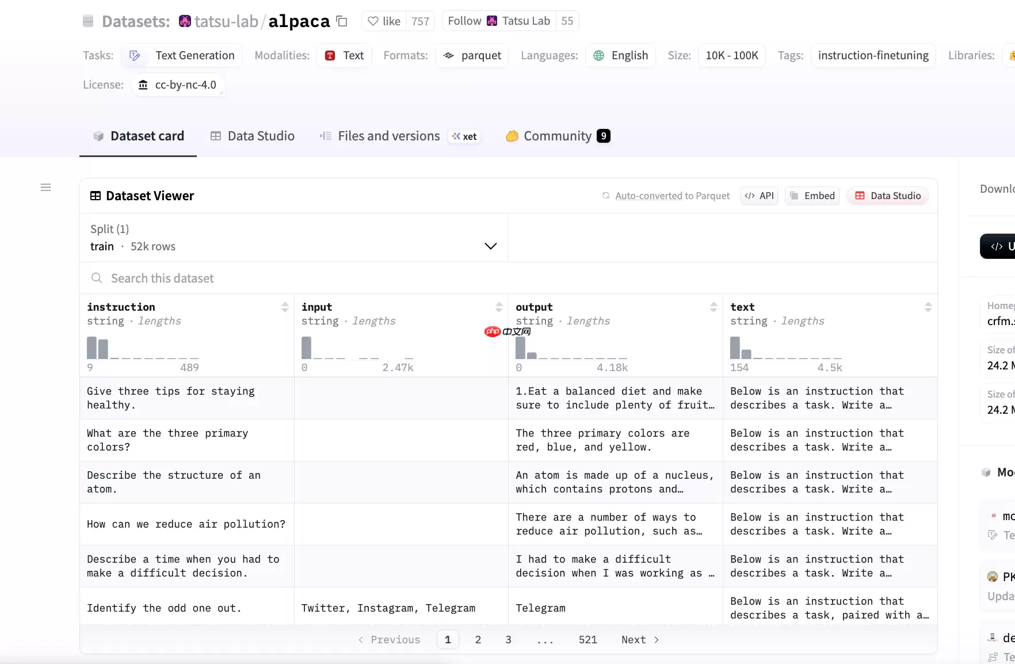Click the heart like button
This screenshot has height=664, width=1015.
(384, 21)
